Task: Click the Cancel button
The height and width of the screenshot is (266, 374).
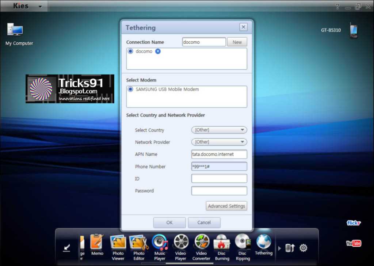Action: tap(204, 223)
